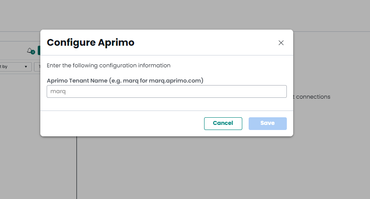This screenshot has width=370, height=199.
Task: Cancel the Aprimo configuration
Action: coord(223,123)
